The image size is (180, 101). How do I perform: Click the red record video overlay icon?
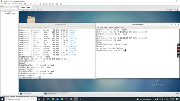pos(178,50)
